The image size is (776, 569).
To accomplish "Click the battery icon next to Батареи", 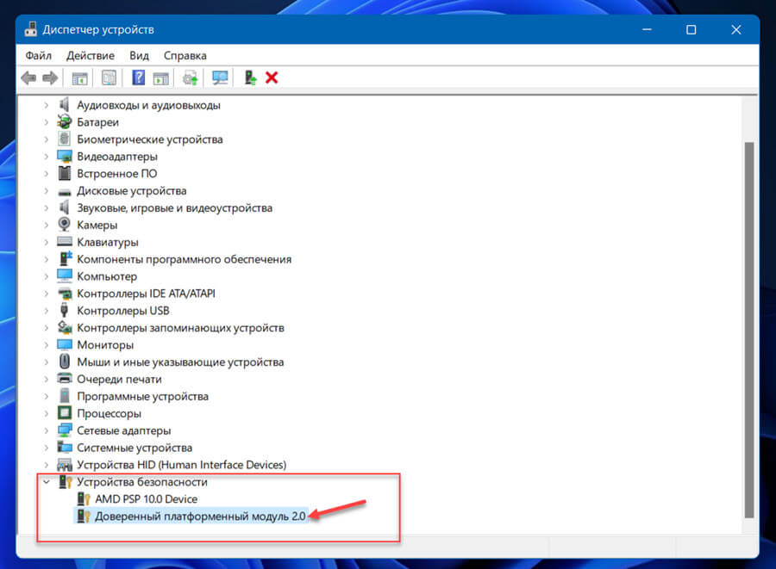I will tap(65, 121).
